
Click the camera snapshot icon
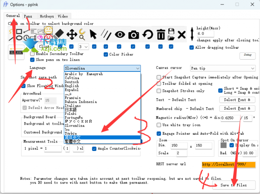pyautogui.click(x=134, y=34)
